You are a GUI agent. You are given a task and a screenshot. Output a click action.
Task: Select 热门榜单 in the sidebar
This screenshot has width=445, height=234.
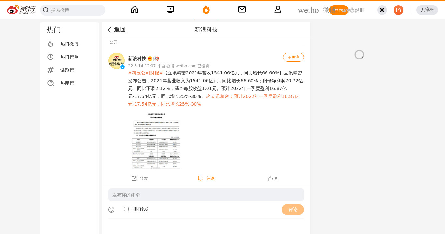click(x=69, y=57)
